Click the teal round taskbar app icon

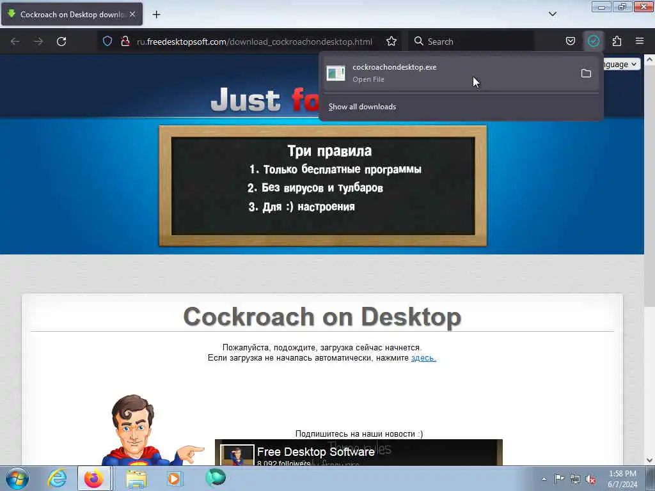pyautogui.click(x=216, y=478)
